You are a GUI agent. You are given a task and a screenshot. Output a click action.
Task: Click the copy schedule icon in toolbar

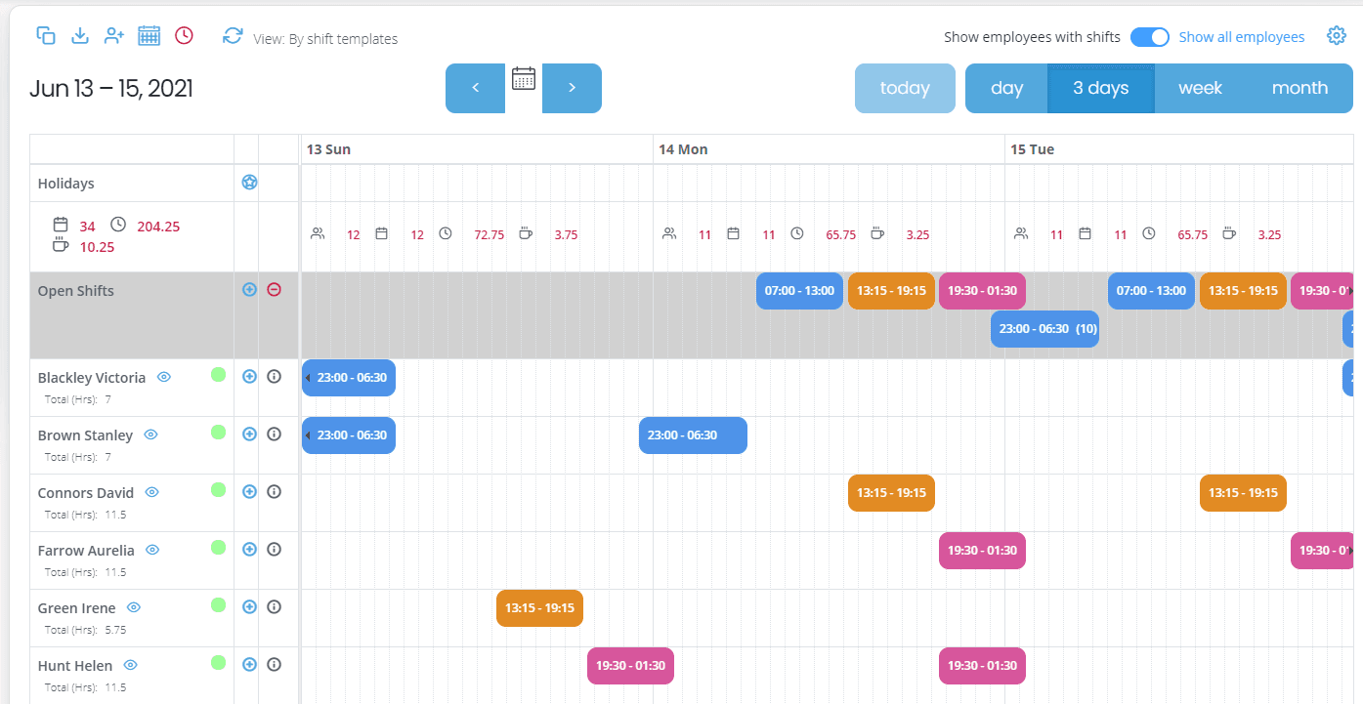(46, 36)
